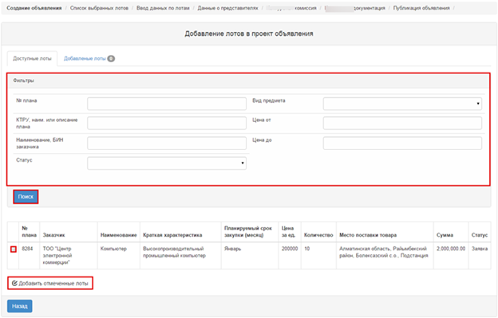This screenshot has width=498, height=318.
Task: Click the Заявка status cell
Action: (x=480, y=256)
